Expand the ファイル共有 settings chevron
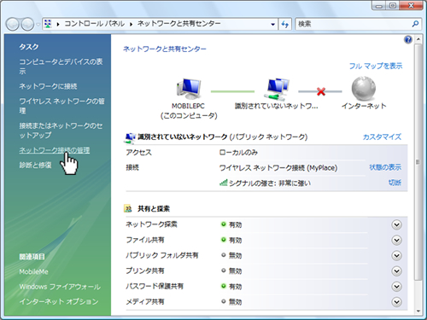 point(396,240)
